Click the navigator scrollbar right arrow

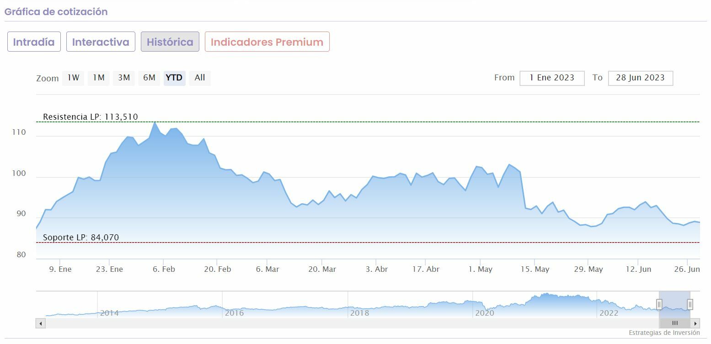click(695, 323)
